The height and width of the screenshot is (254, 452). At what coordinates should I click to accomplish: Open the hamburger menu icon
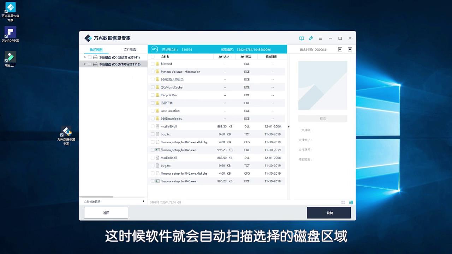320,38
